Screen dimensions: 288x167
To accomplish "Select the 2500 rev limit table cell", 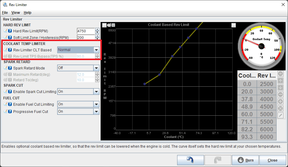I will click(267, 84).
